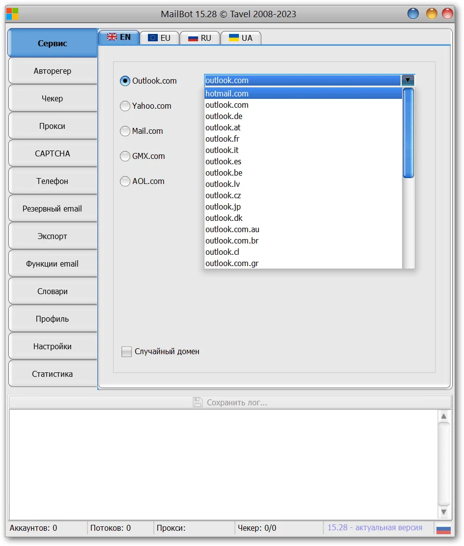Select the Yahoo.com radio button
464x546 pixels.
point(125,106)
